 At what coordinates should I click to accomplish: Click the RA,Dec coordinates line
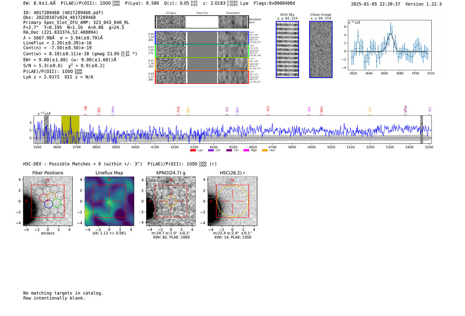61,32
